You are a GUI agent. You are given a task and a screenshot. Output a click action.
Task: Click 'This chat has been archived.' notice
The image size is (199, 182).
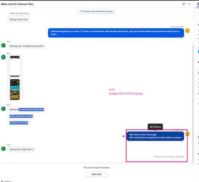(x=96, y=168)
